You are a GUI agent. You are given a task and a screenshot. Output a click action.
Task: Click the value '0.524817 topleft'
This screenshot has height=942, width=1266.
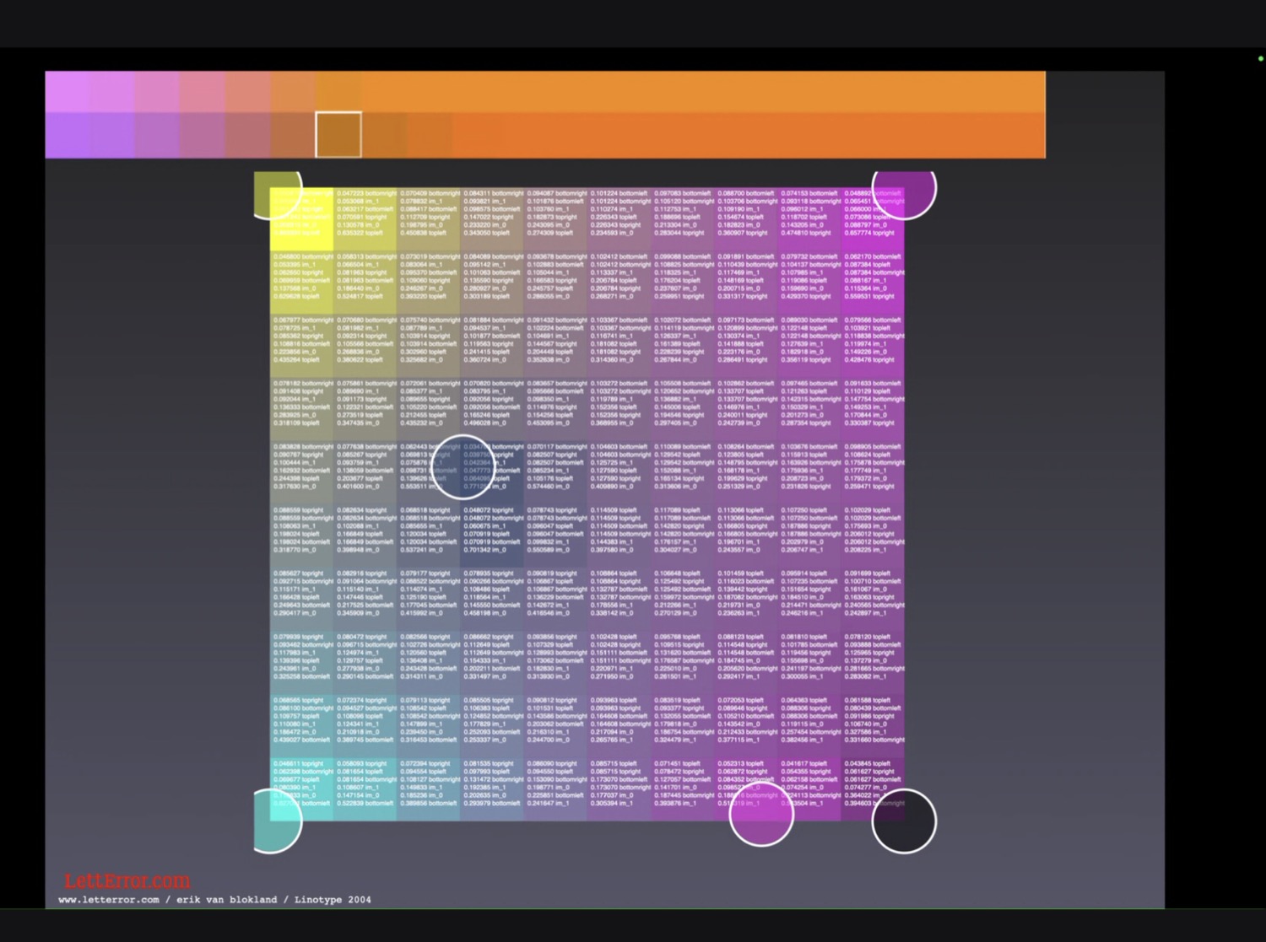click(360, 296)
